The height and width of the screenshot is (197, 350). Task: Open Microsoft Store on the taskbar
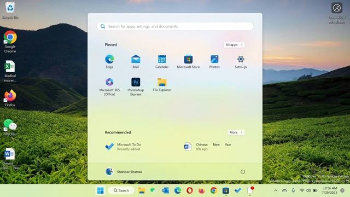226,190
